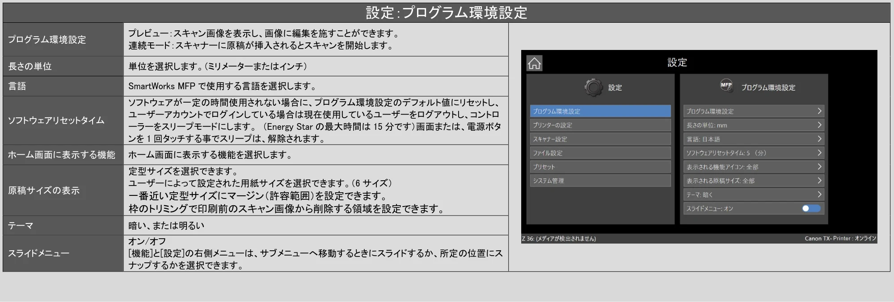Expand the 表示される機能アイコン: 全部 chevron
The height and width of the screenshot is (302, 894).
point(819,166)
